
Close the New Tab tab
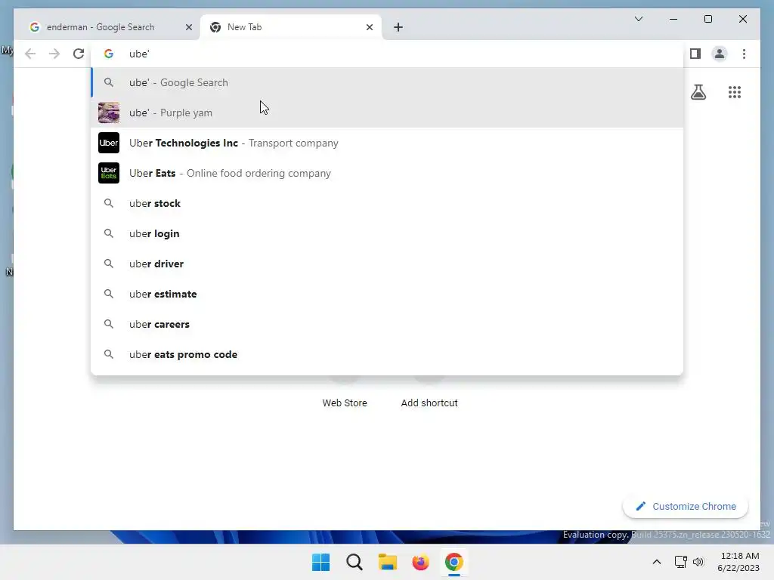coord(369,27)
